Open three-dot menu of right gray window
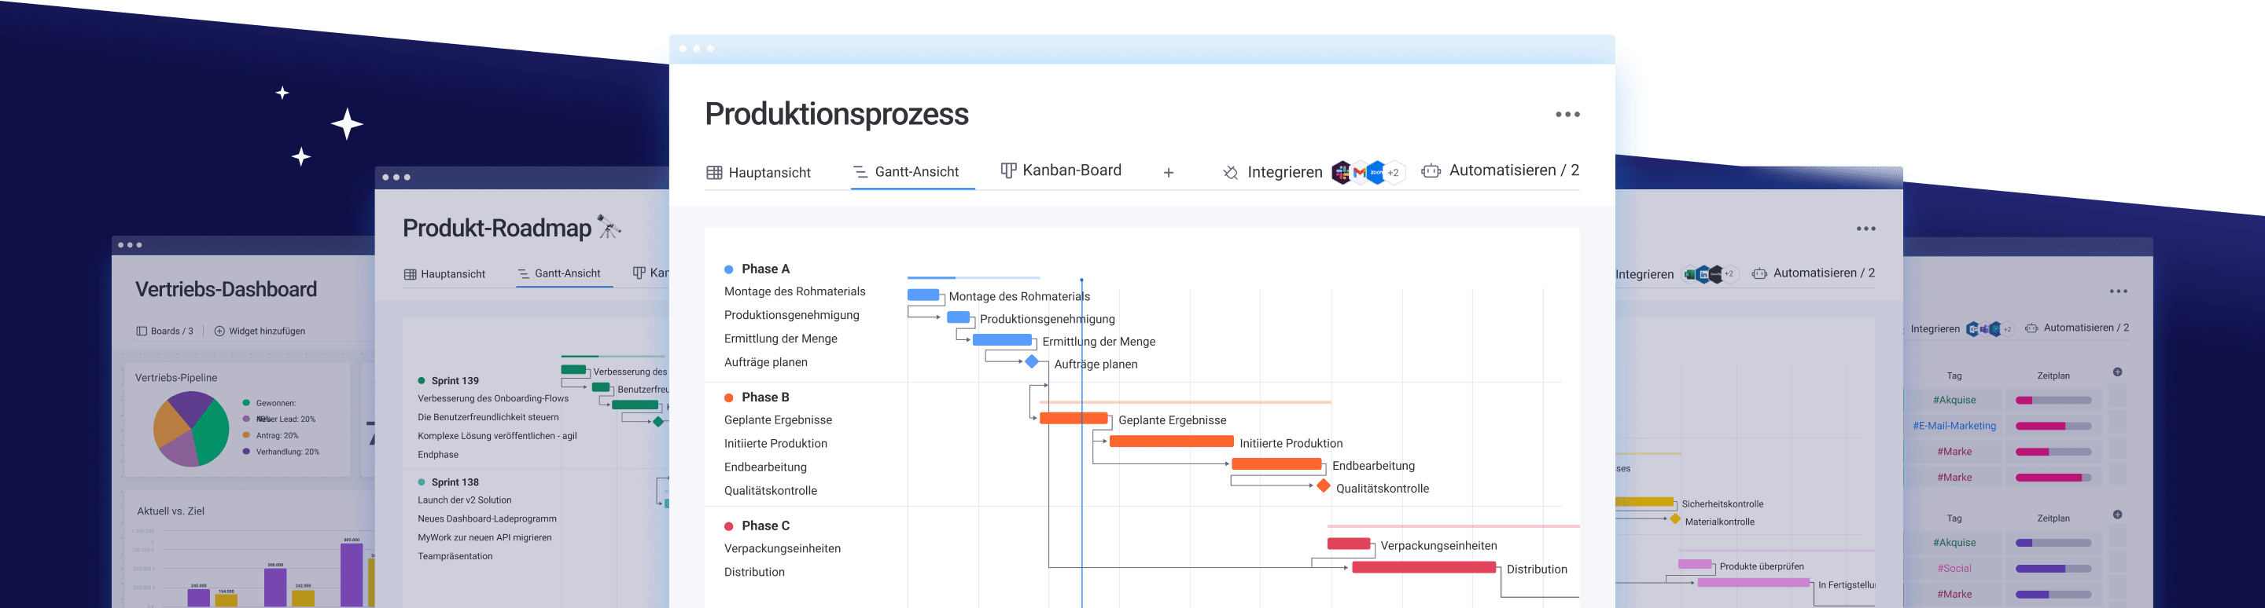This screenshot has height=608, width=2265. pos(1865,229)
